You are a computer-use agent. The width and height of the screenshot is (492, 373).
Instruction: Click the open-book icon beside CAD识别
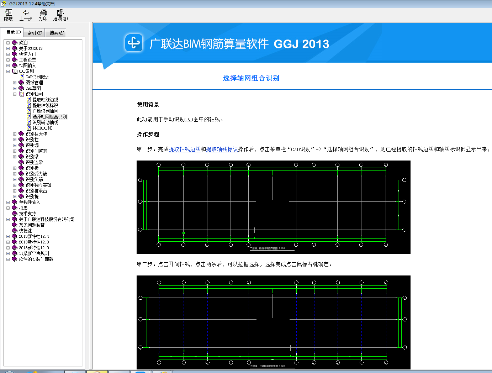point(15,71)
